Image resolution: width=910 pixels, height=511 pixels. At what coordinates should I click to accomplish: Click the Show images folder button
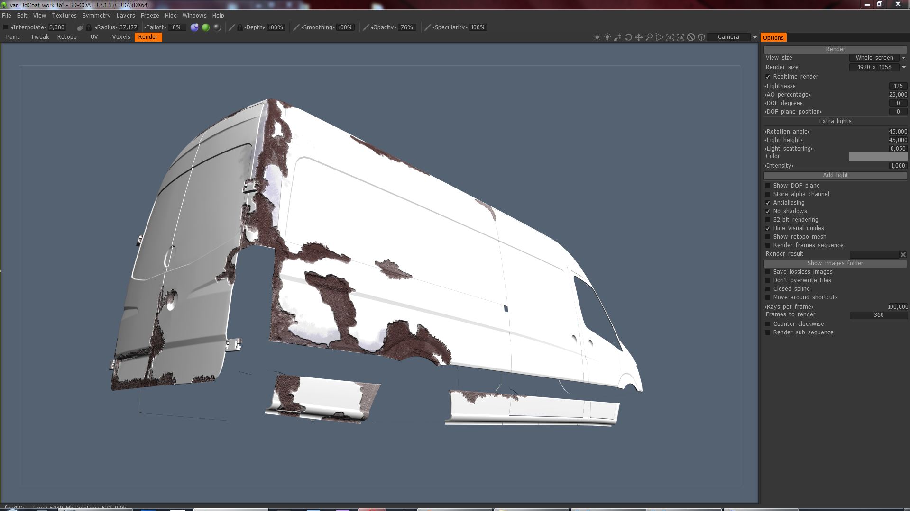pyautogui.click(x=835, y=263)
